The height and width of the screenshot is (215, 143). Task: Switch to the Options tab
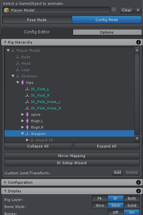click(x=107, y=32)
